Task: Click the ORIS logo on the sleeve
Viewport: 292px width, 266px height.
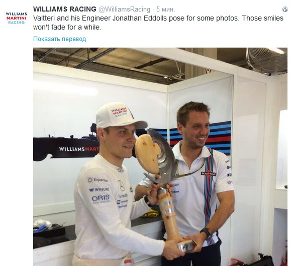Action: [x=101, y=198]
